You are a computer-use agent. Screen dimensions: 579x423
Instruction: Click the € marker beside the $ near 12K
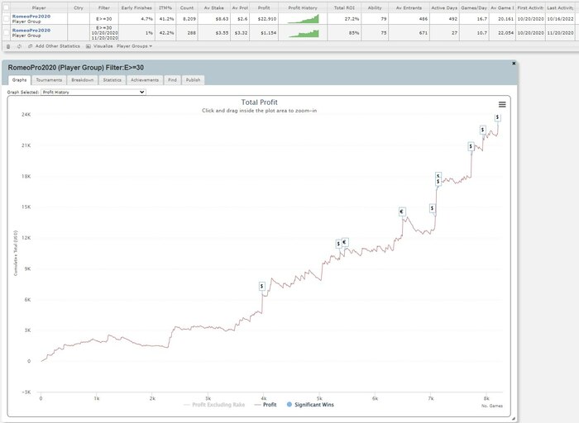pos(345,242)
